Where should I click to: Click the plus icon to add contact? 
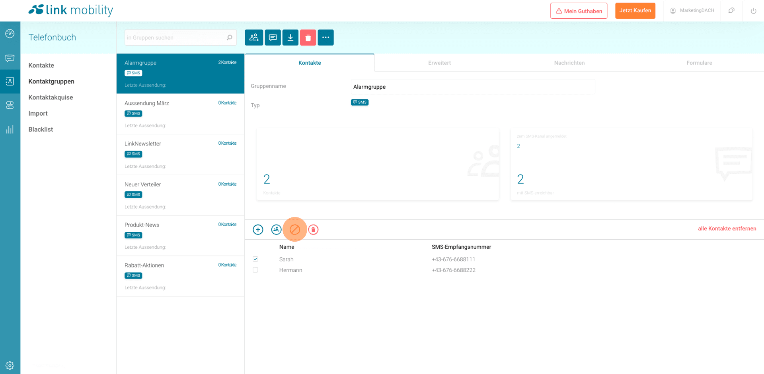pos(258,230)
